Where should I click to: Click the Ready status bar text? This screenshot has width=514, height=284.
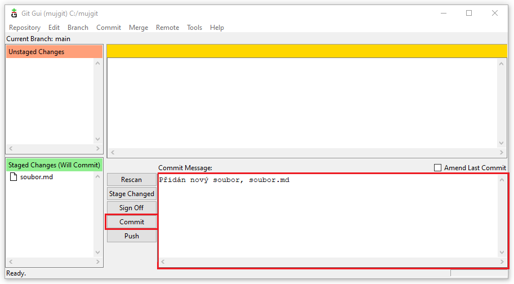(x=16, y=273)
